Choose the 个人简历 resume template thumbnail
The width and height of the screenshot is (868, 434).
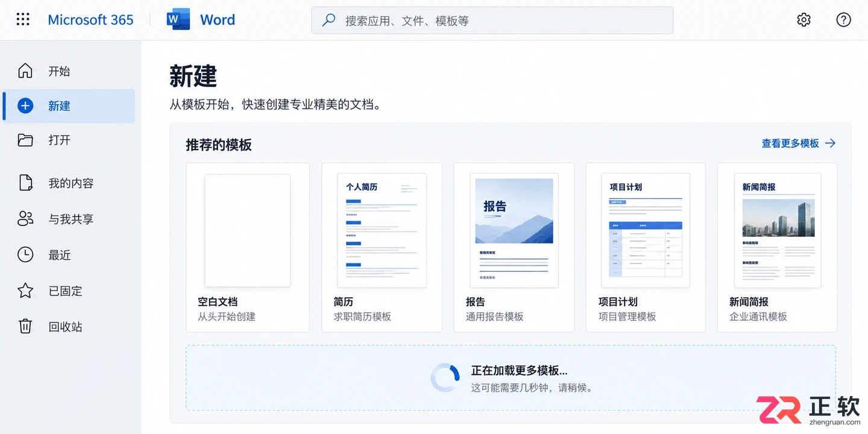coord(382,230)
